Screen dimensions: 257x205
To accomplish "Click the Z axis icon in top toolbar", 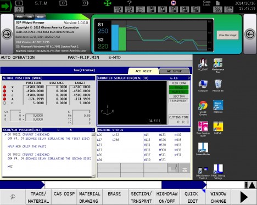I will (x=174, y=9).
